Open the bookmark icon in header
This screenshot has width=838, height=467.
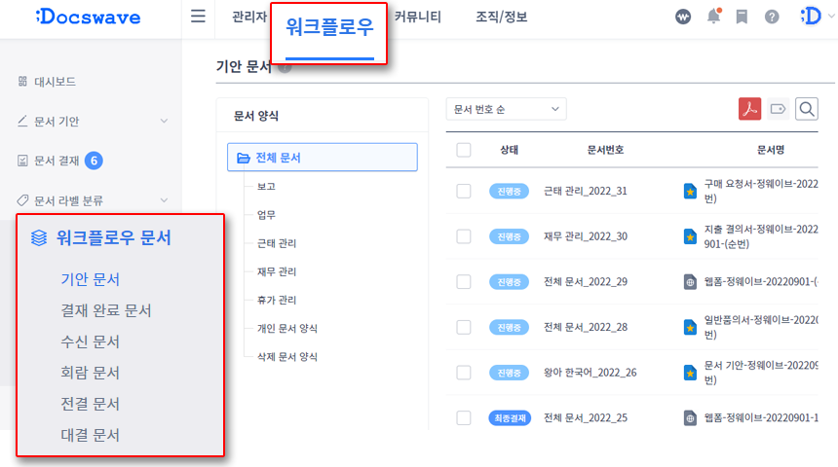tap(742, 18)
